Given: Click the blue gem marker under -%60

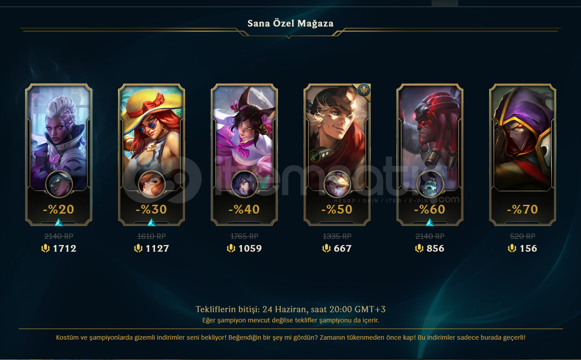Looking at the screenshot, I should tap(430, 222).
